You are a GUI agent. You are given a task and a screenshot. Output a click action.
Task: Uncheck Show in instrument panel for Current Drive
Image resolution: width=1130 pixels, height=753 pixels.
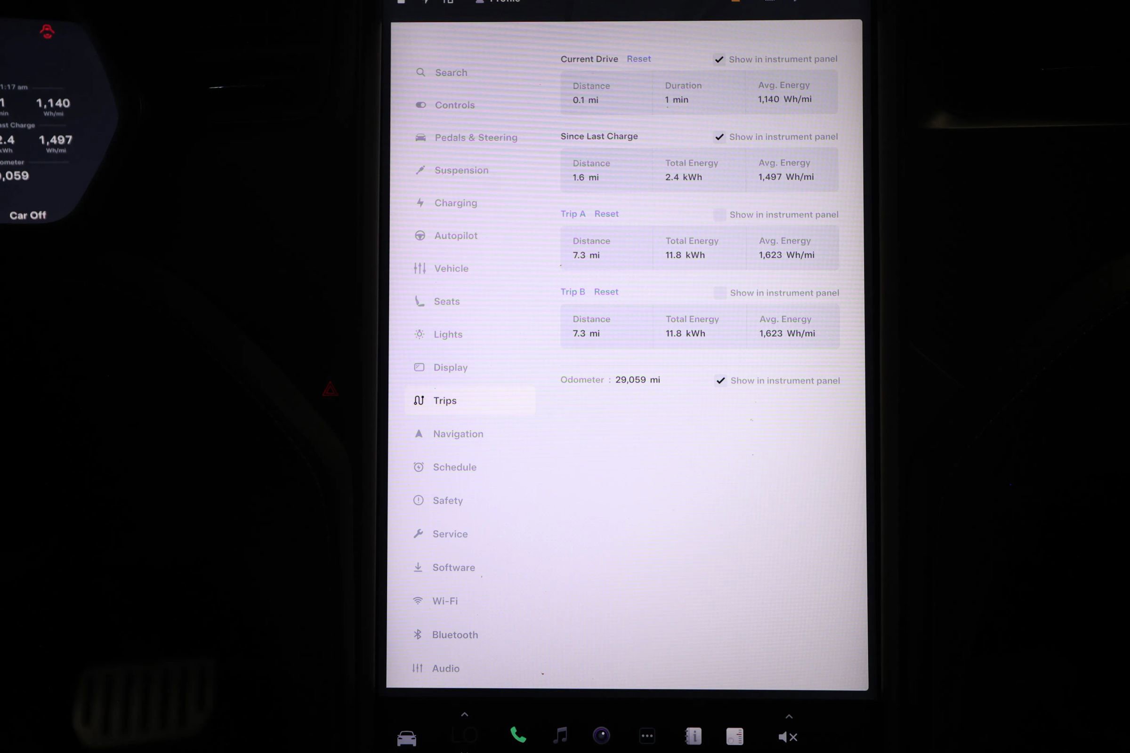pyautogui.click(x=719, y=60)
